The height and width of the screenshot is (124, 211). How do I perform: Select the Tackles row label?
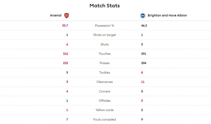(x=105, y=73)
